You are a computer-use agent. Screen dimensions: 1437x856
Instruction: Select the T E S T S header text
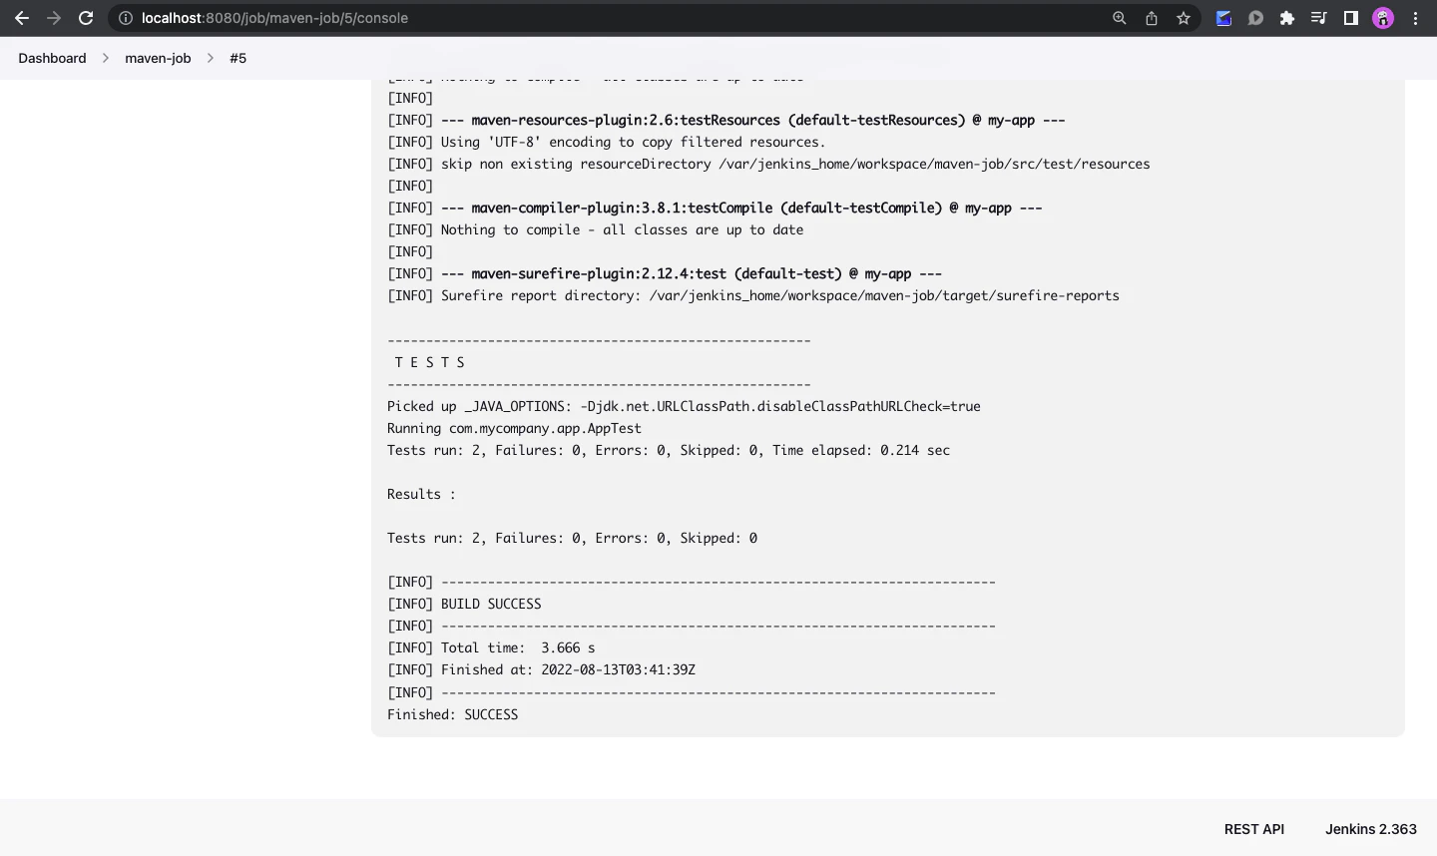[x=430, y=362]
